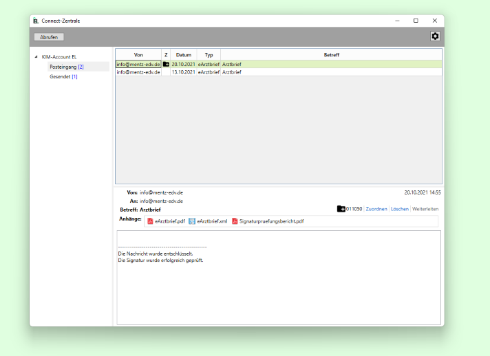Sort messages by the Von column header

pos(138,54)
